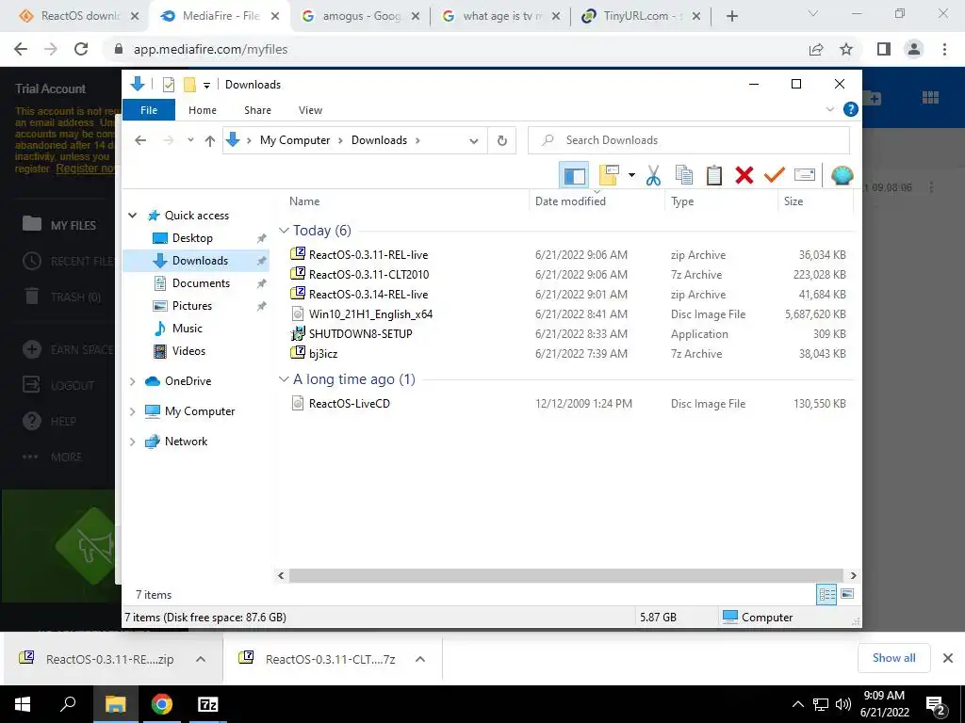The width and height of the screenshot is (965, 723).
Task: Open Windows Start menu
Action: [x=23, y=704]
